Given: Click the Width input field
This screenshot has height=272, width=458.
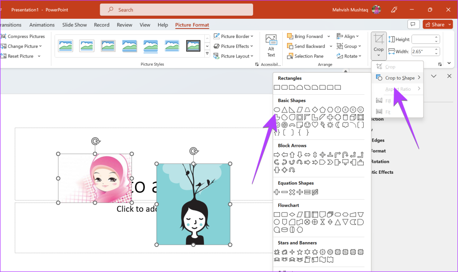Looking at the screenshot, I should (423, 52).
